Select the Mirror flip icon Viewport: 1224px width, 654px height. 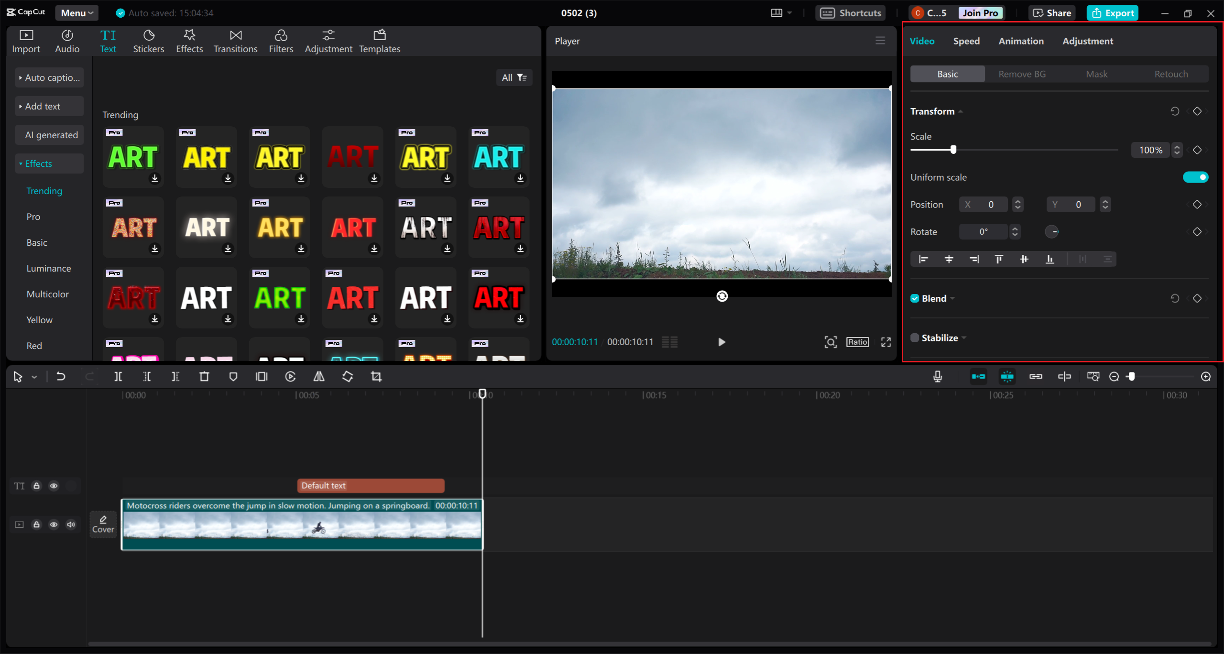(x=319, y=376)
